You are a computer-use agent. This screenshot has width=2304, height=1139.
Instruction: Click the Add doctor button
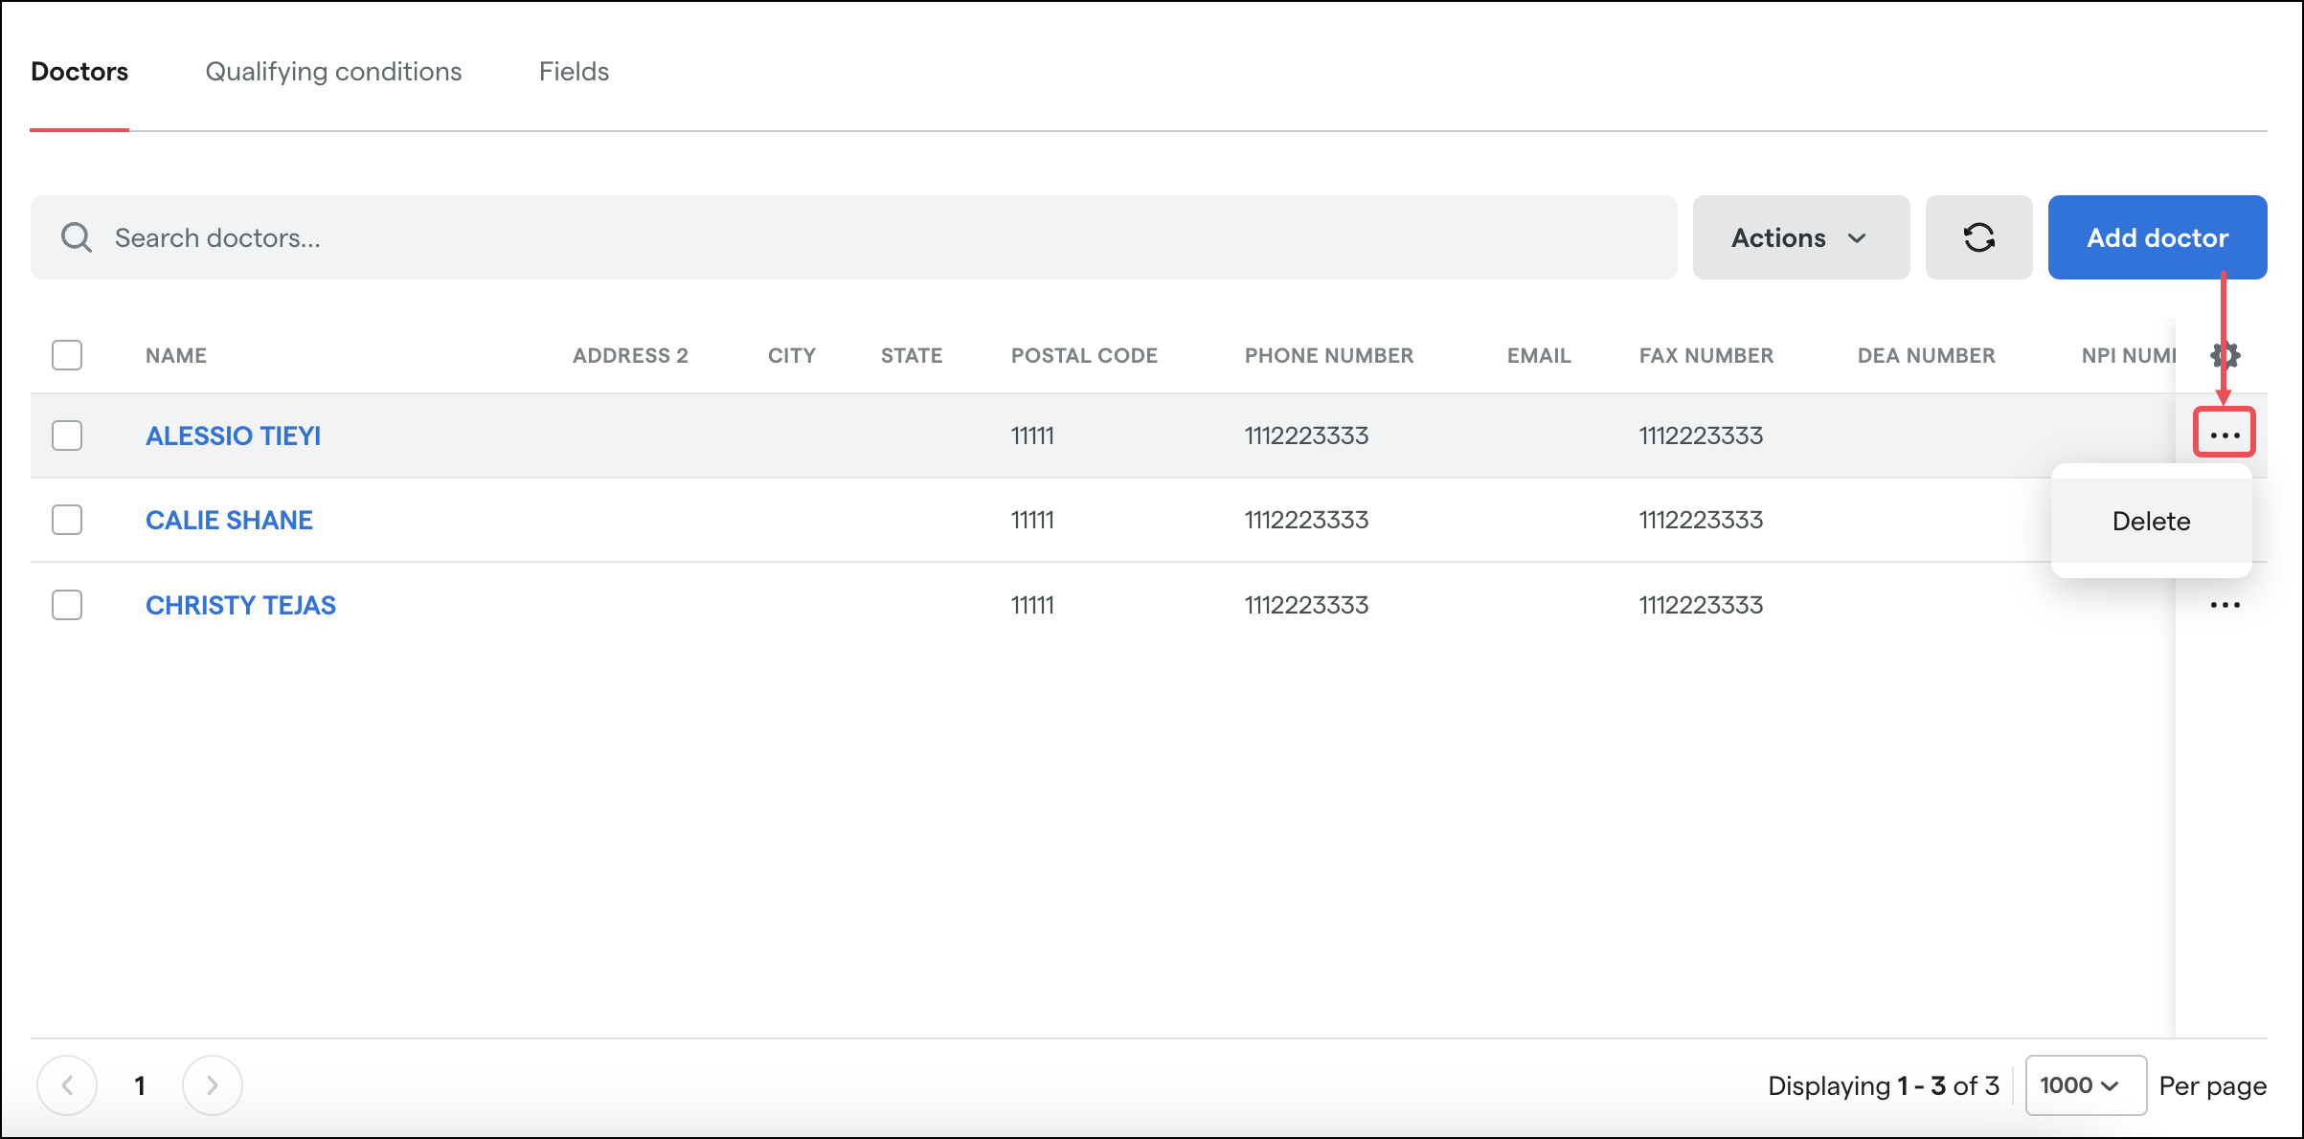pos(2157,237)
